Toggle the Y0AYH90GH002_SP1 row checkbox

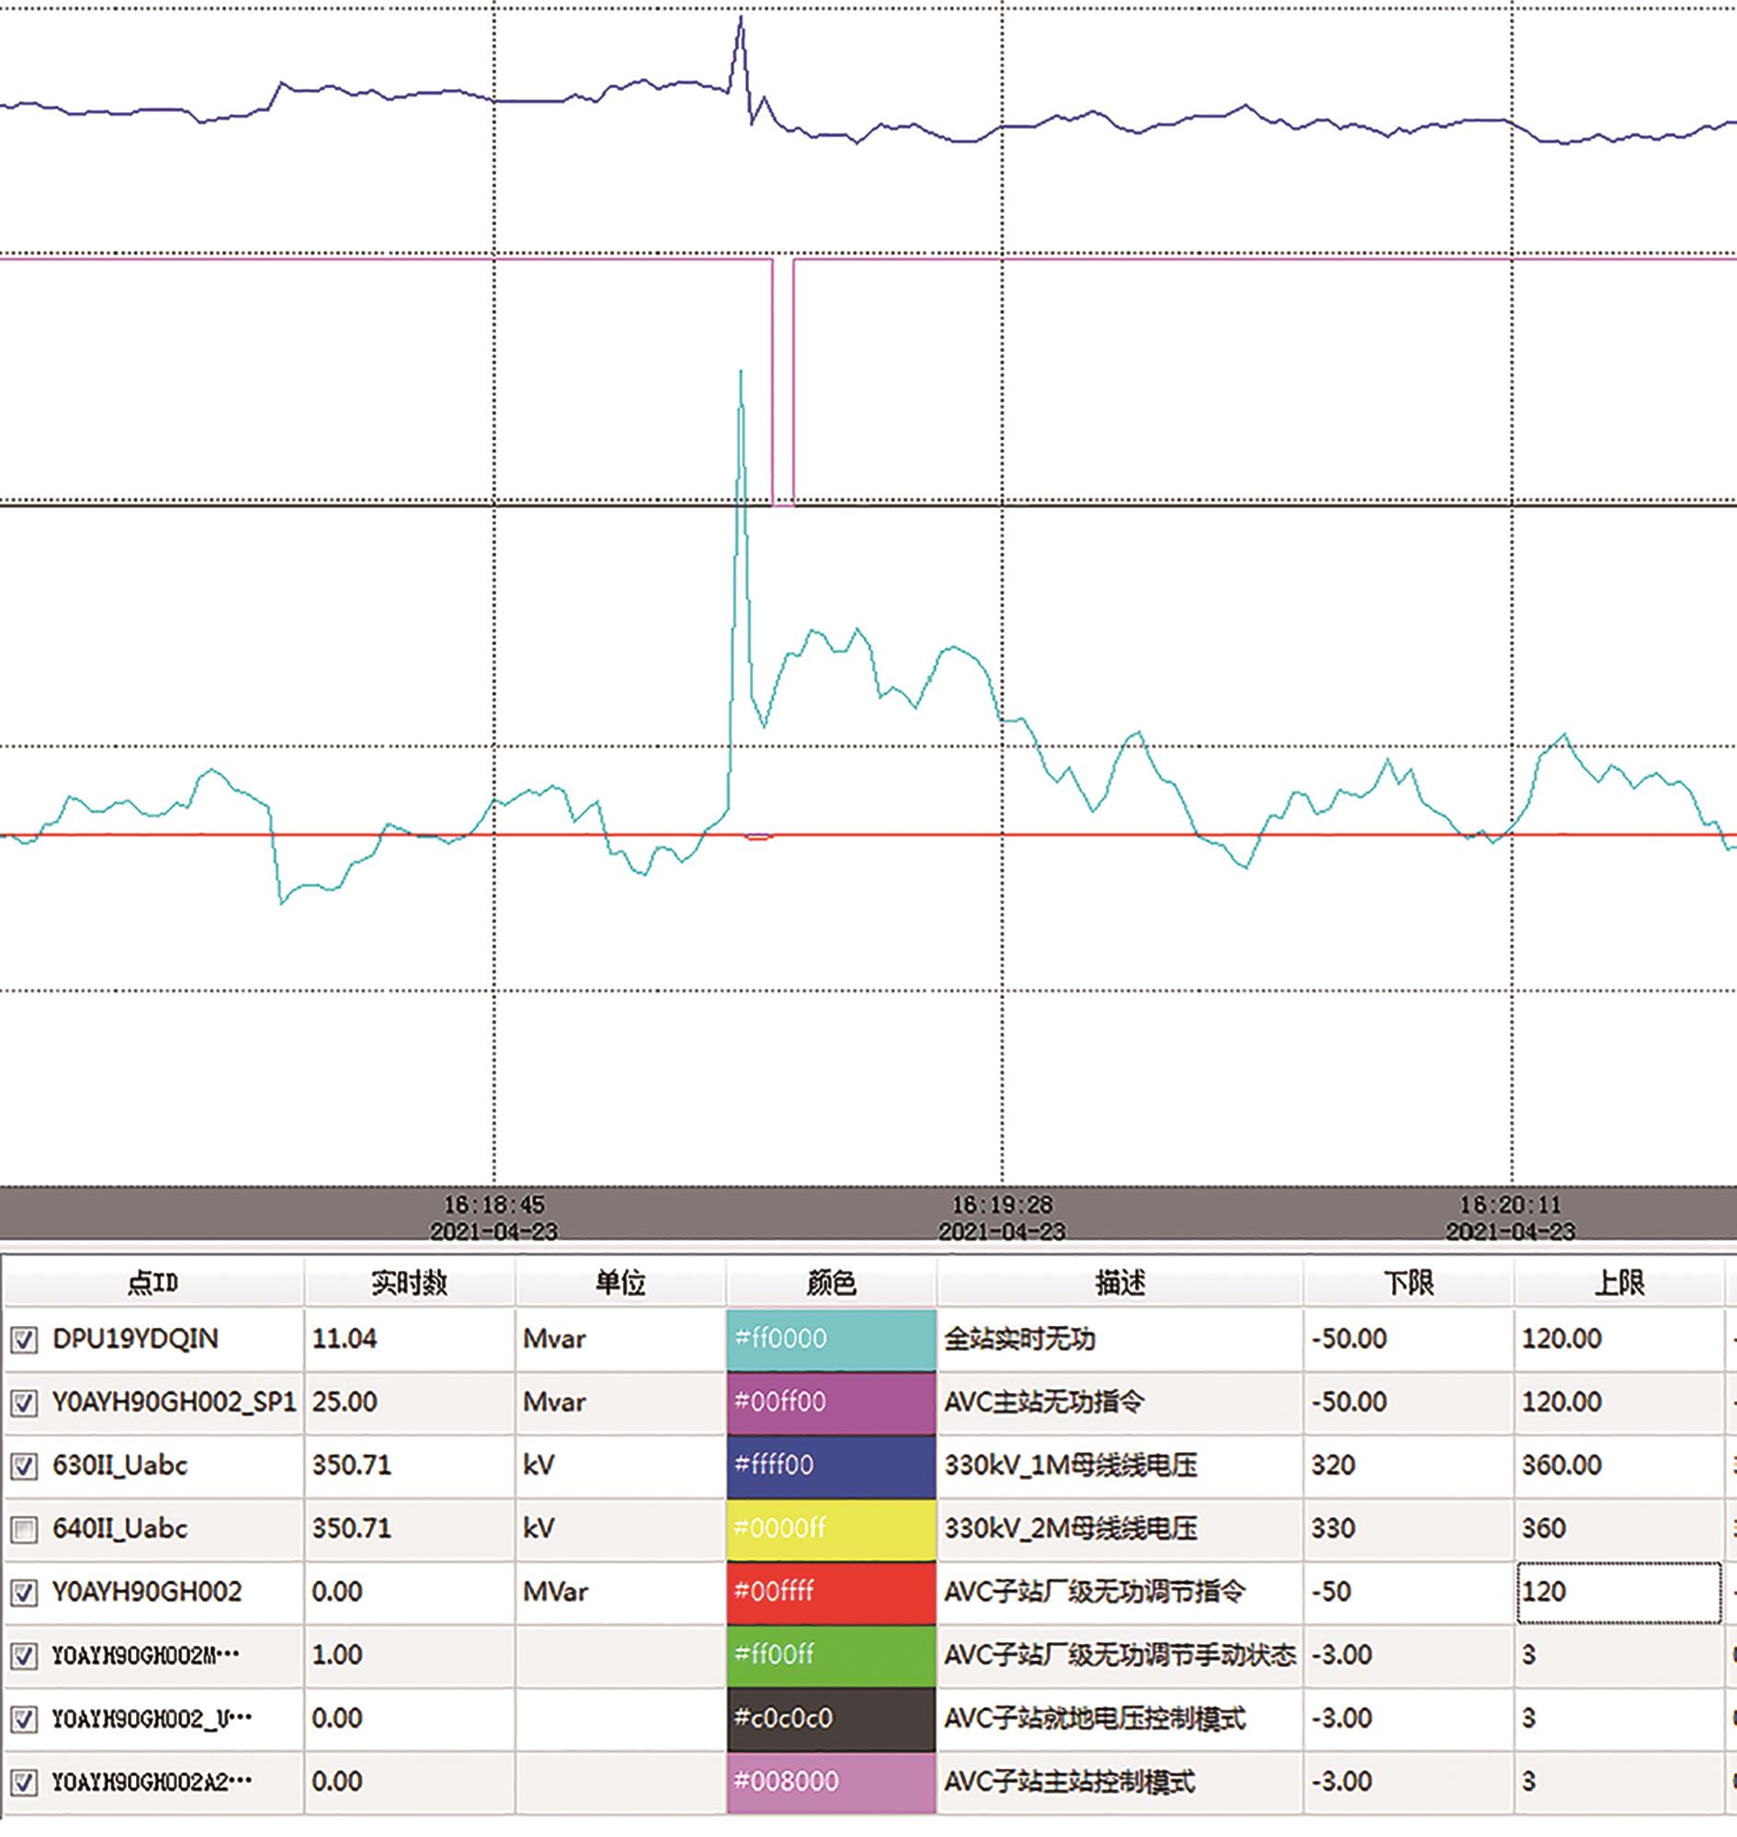point(24,1402)
